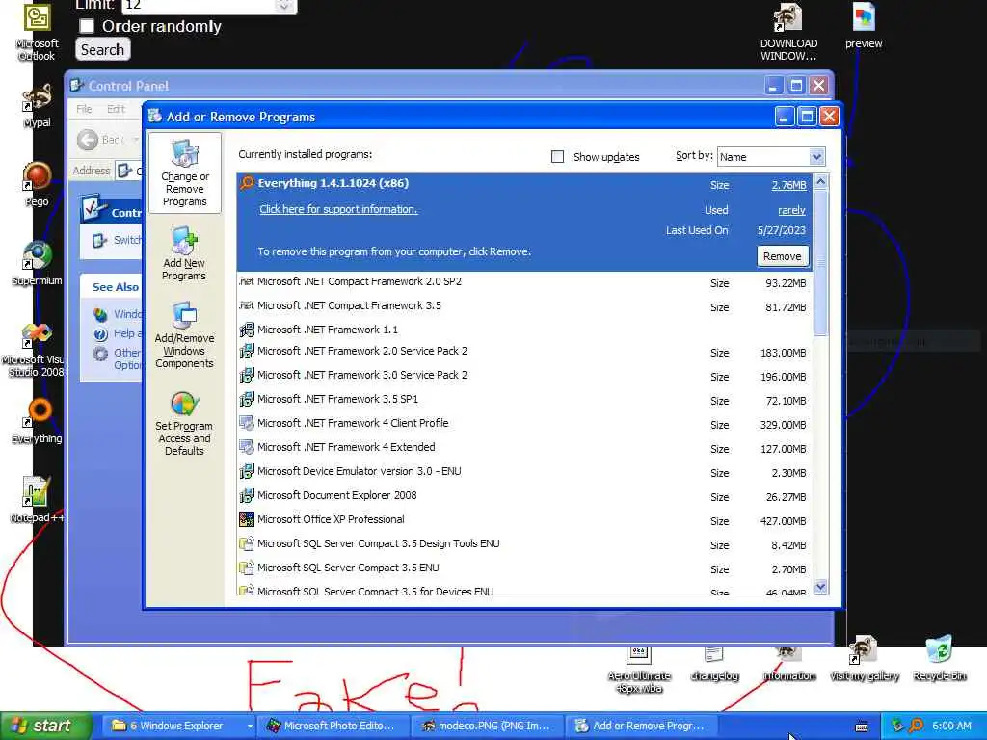Click Remove button for Everything
Image resolution: width=987 pixels, height=740 pixels.
pyautogui.click(x=782, y=256)
